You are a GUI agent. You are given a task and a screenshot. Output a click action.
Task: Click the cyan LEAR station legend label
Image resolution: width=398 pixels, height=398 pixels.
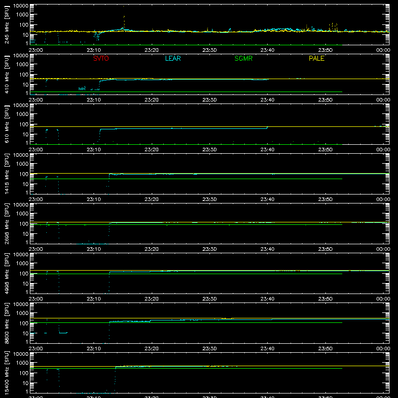(x=173, y=58)
